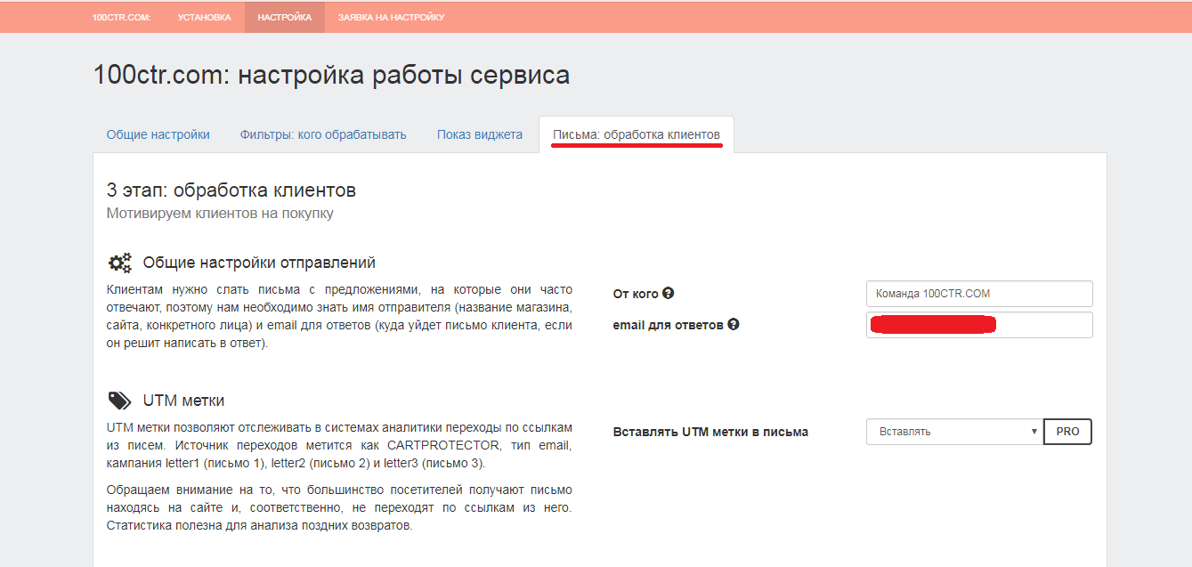Click the help icon beside email для ответов
This screenshot has height=567, width=1192.
(733, 325)
